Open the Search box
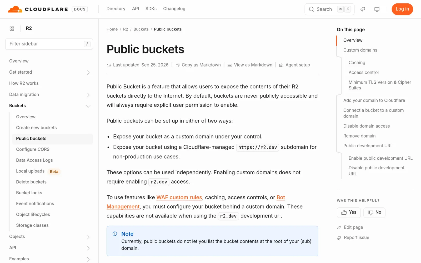The image size is (421, 263). point(329,9)
